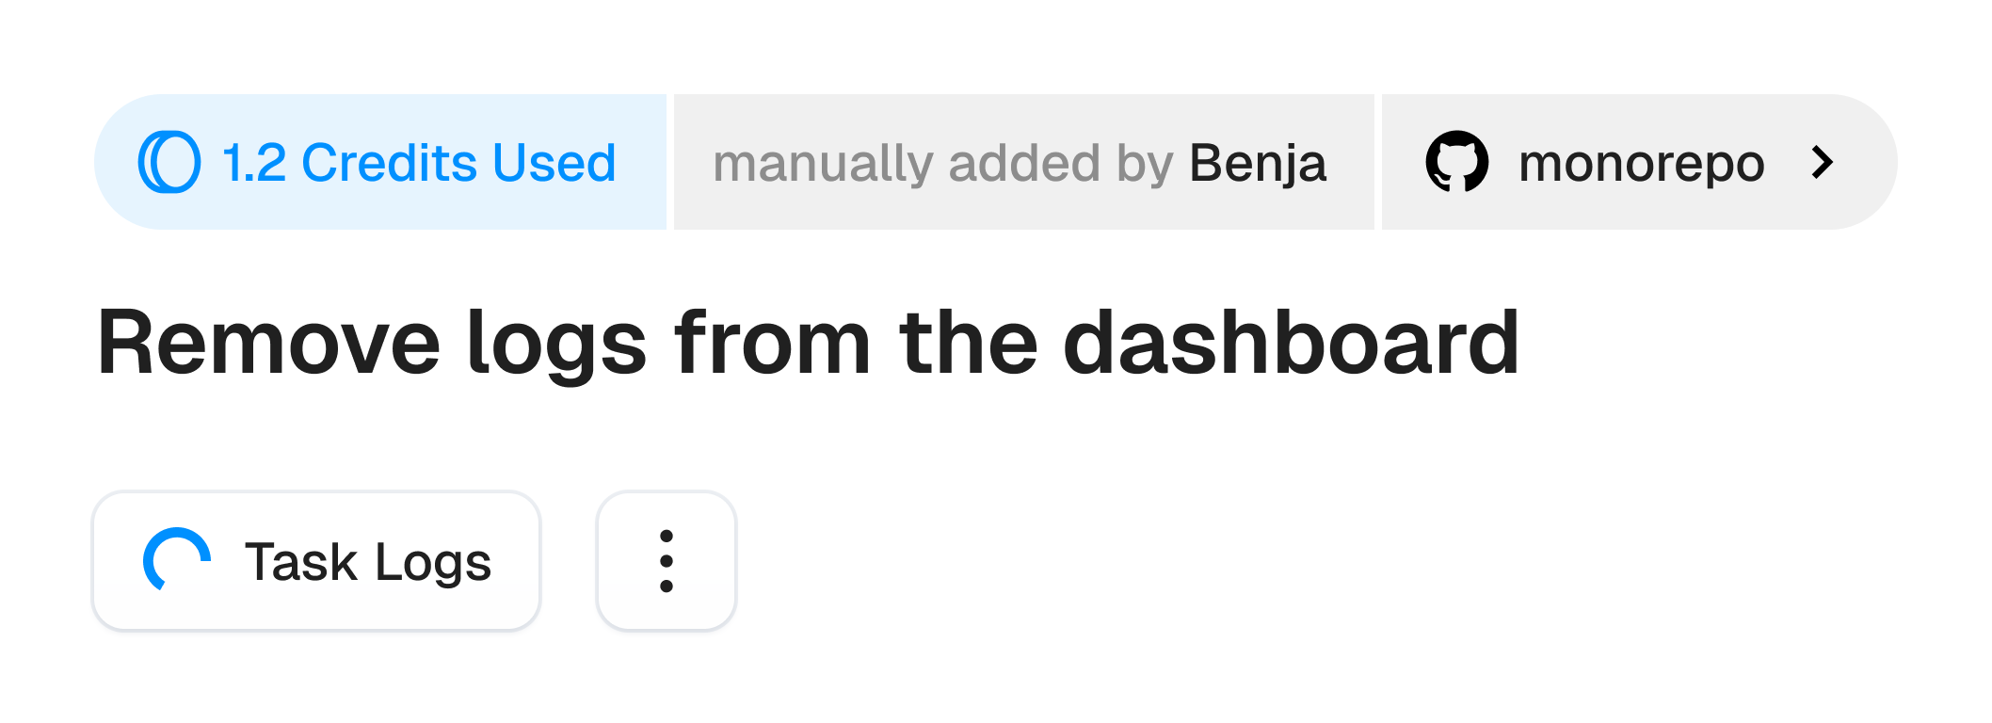Open the three-dot more options menu
This screenshot has width=1992, height=723.
(667, 561)
